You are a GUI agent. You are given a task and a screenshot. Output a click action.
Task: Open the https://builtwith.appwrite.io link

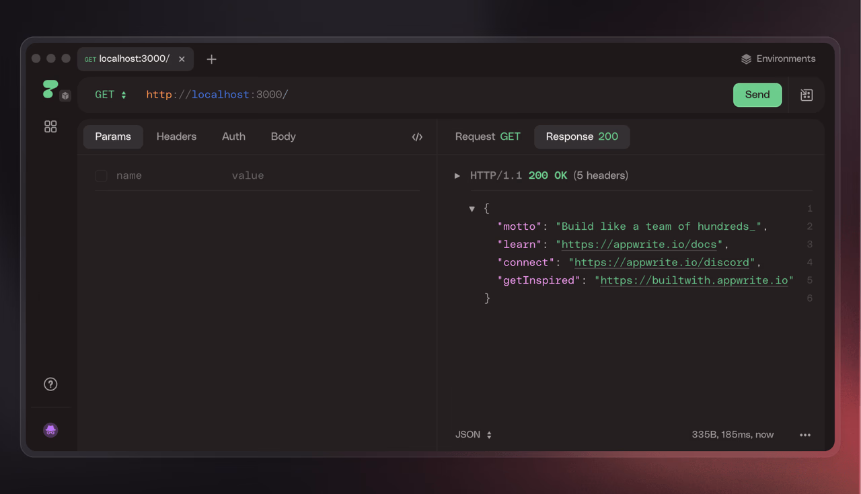point(694,280)
